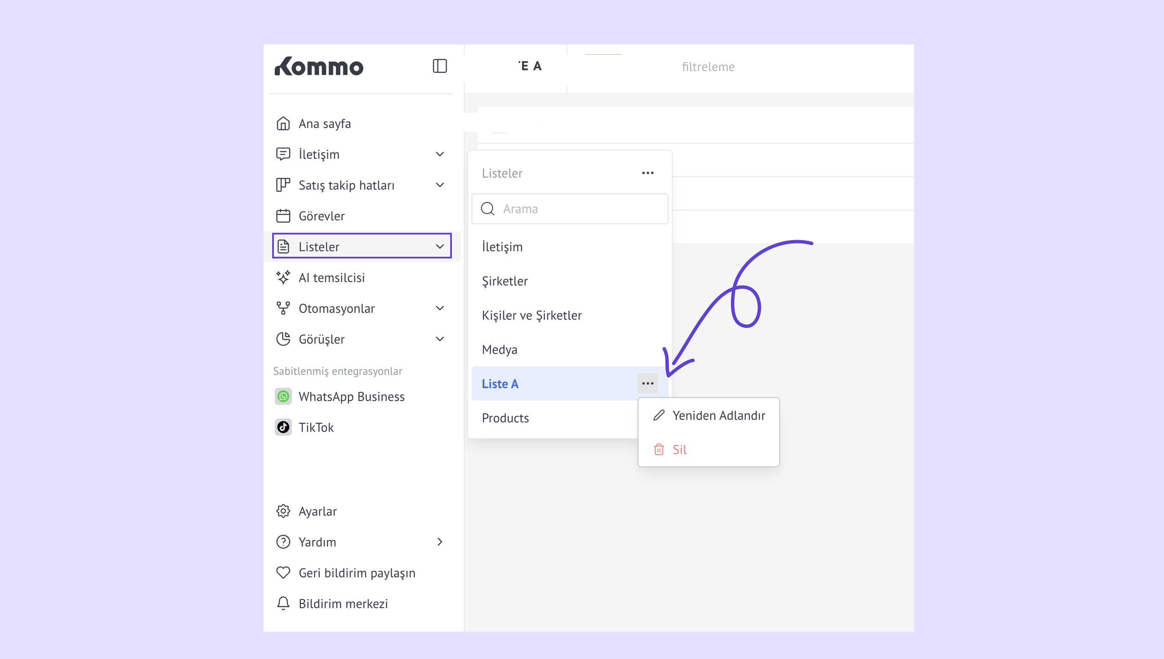
Task: Open AI temsilcisi sparkle icon
Action: (x=283, y=277)
